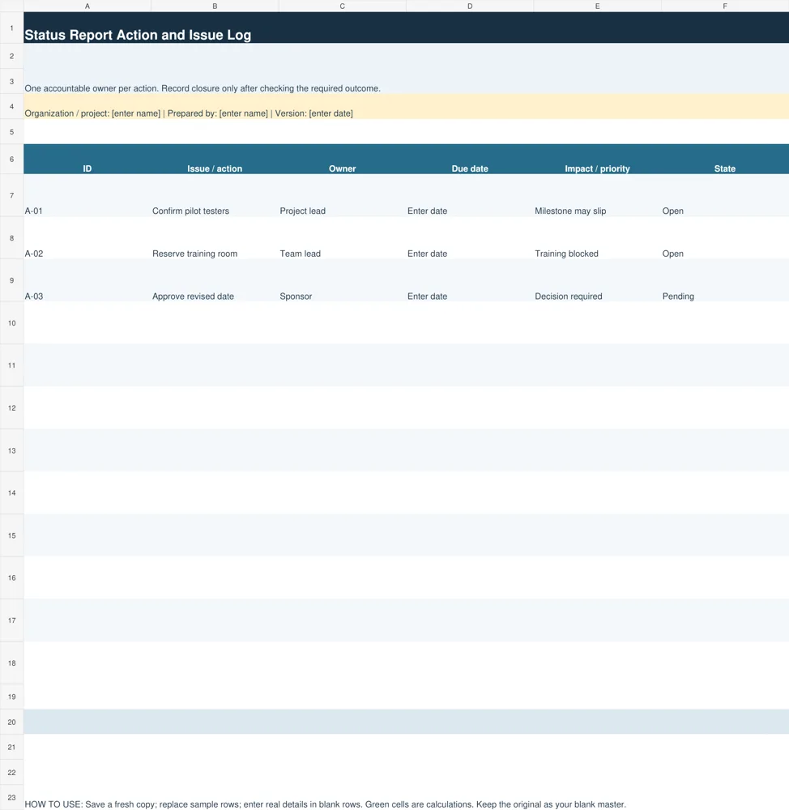Select column F header
The image size is (789, 810).
pos(725,6)
